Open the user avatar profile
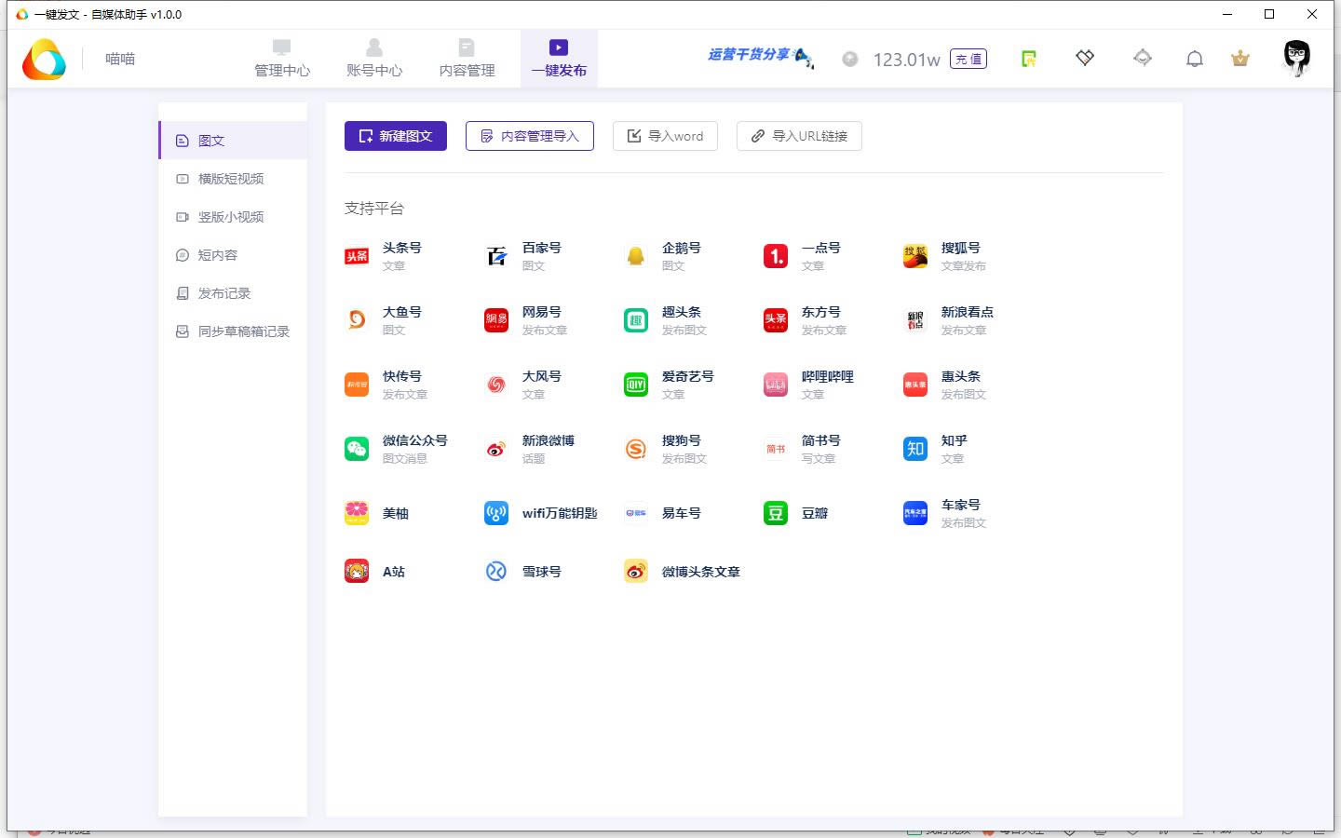This screenshot has height=838, width=1341. pyautogui.click(x=1297, y=58)
